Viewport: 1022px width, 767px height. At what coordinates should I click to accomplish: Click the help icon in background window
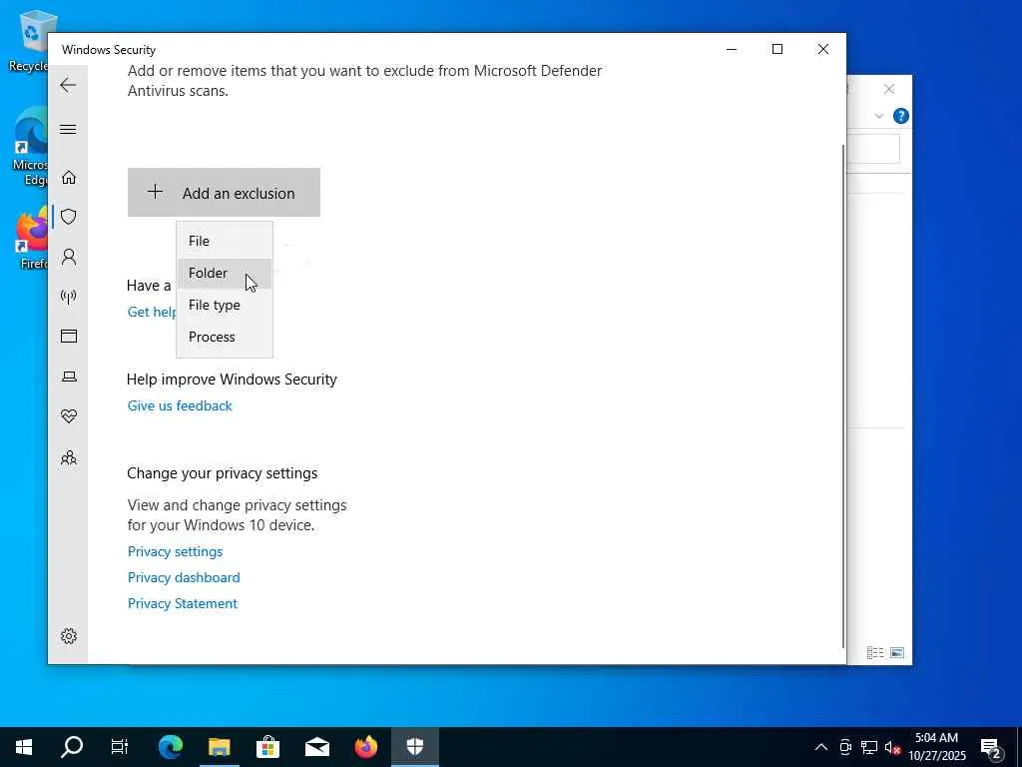tap(901, 116)
